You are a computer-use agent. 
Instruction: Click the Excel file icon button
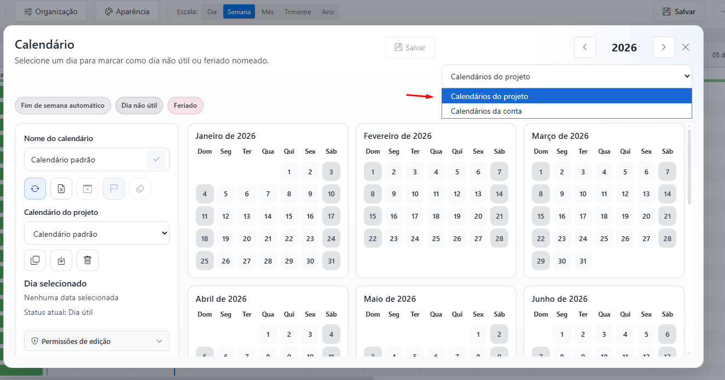pos(61,189)
